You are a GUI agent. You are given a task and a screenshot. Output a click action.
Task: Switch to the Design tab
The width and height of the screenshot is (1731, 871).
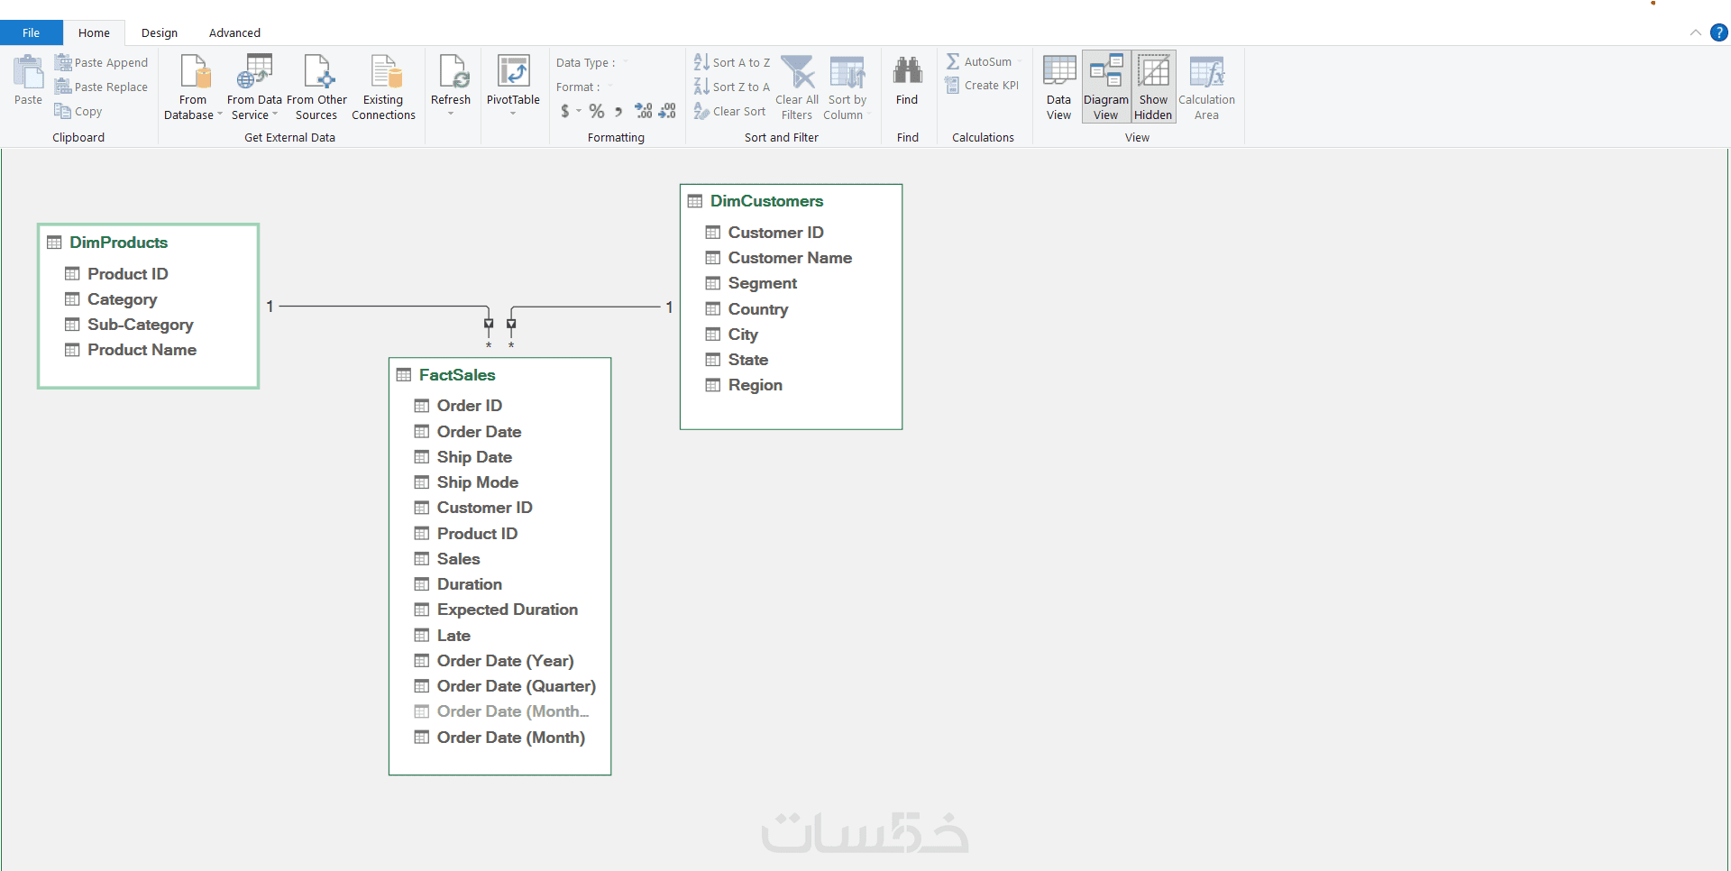[x=160, y=32]
